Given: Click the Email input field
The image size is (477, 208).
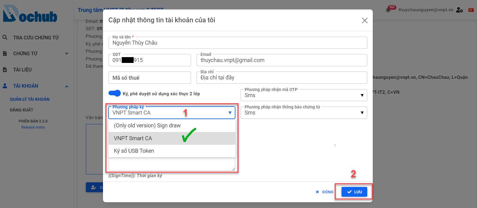Looking at the screenshot, I should 282,60.
